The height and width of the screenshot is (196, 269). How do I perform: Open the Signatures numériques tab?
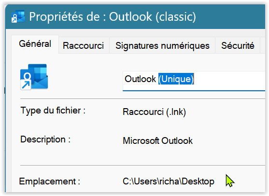pyautogui.click(x=162, y=45)
